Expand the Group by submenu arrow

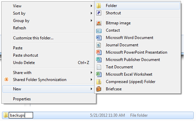pos(91,21)
